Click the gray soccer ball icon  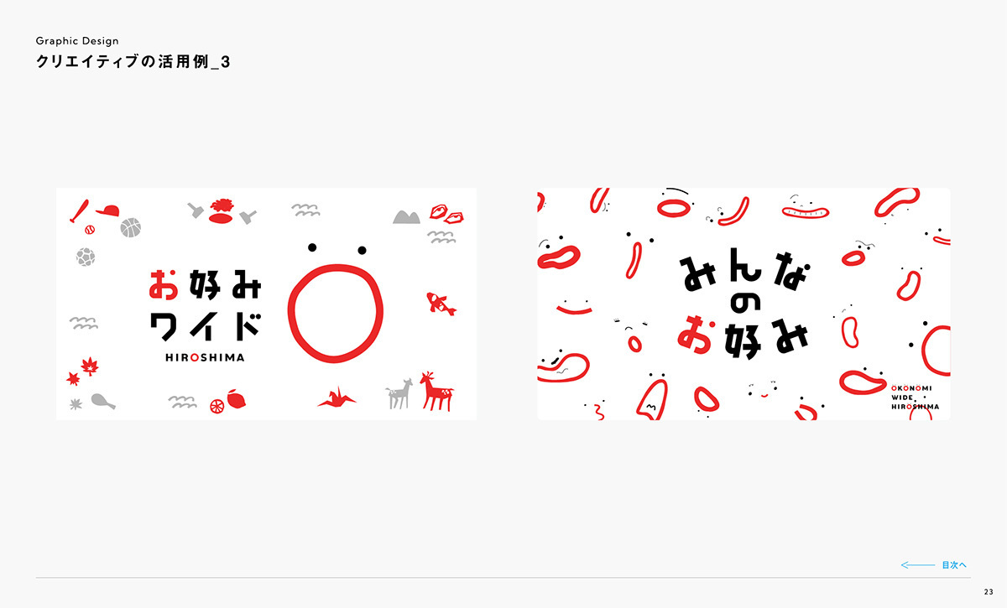coord(84,255)
